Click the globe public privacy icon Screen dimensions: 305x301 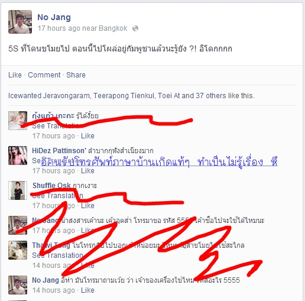pos(135,28)
